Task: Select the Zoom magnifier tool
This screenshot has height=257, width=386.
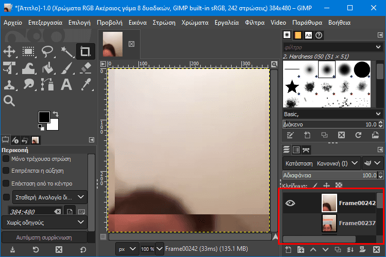Action: (x=9, y=101)
